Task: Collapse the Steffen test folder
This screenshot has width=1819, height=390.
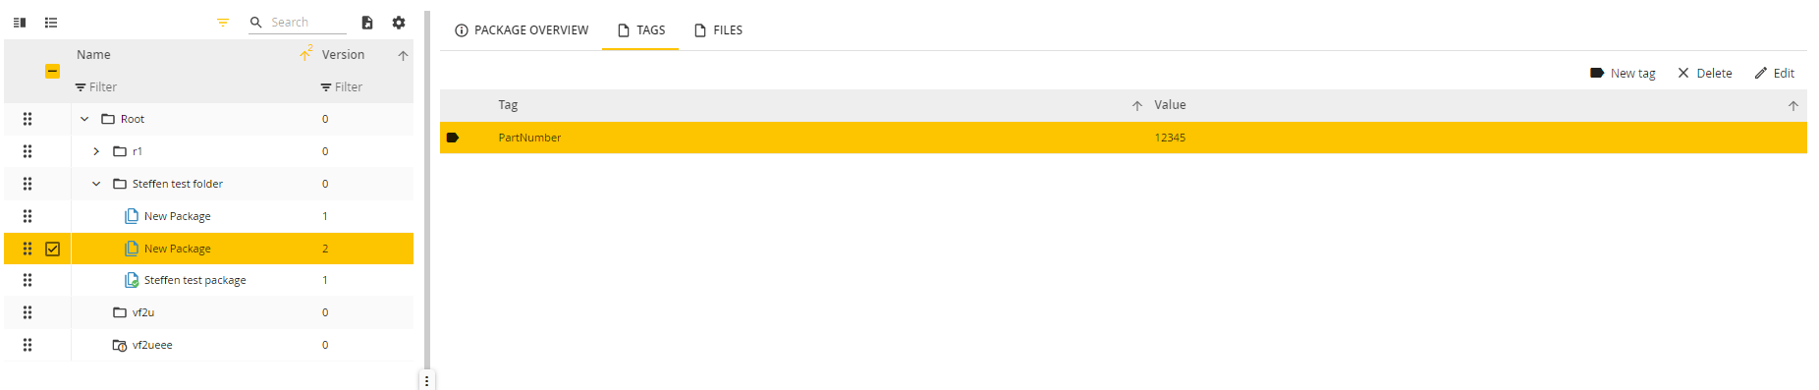Action: (96, 184)
